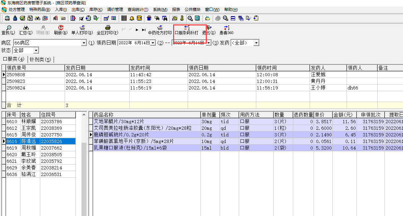Click the 全区打印 printer icon
403x216 pixels.
tap(107, 28)
